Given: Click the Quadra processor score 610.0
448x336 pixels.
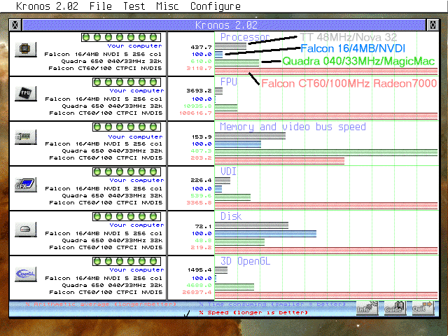Looking at the screenshot, I should 201,62.
